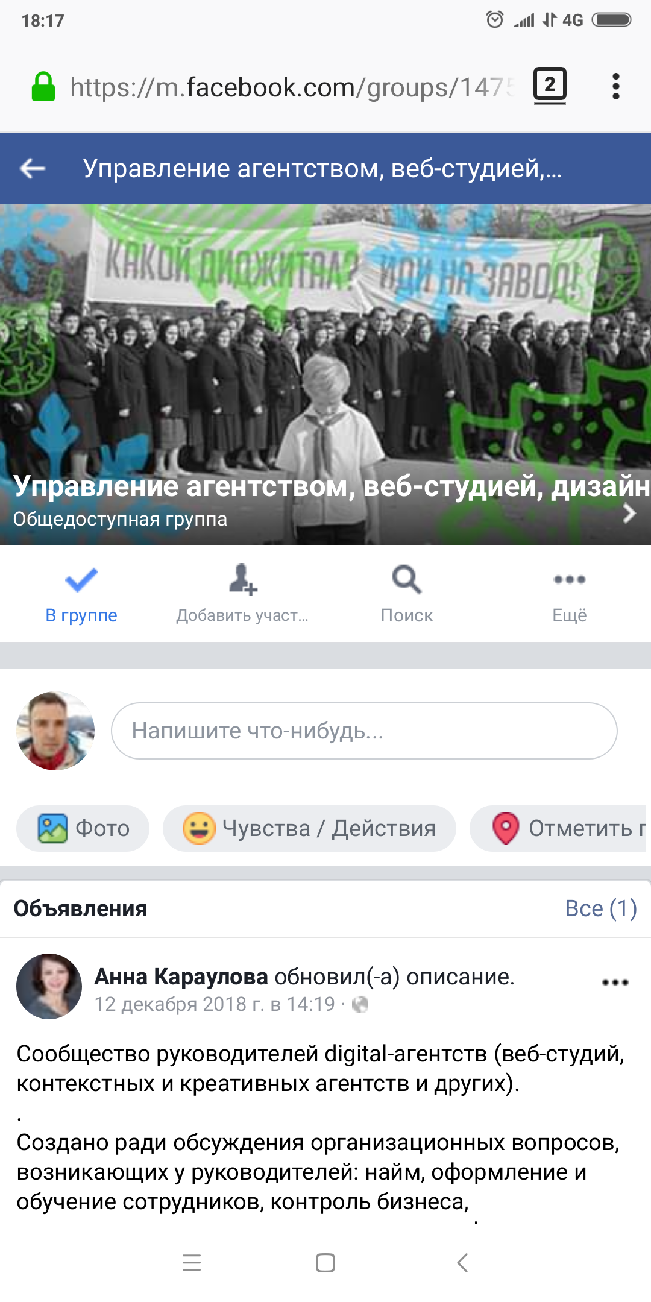Tap the Android recent apps menu icon

(x=192, y=1262)
